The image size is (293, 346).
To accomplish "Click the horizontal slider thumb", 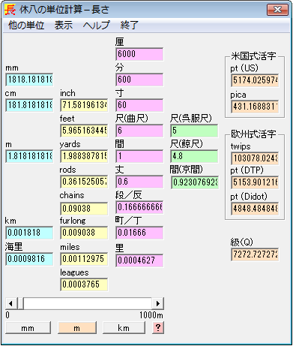I will pyautogui.click(x=20, y=303).
